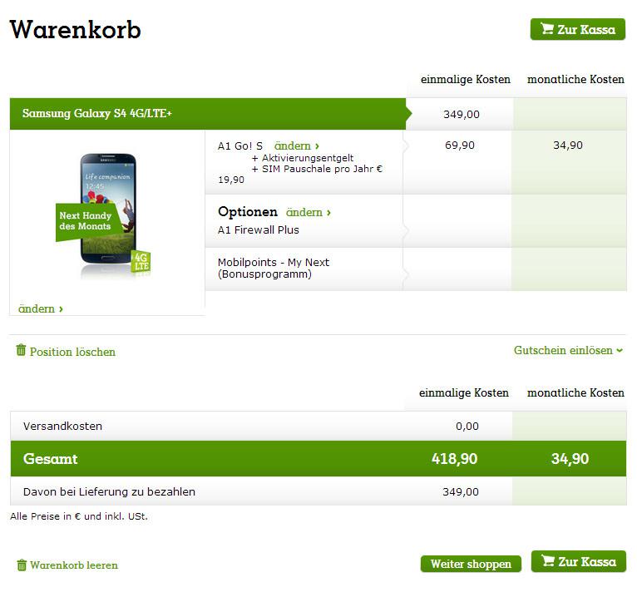Click the A1 Firewall Plus option text

[259, 230]
